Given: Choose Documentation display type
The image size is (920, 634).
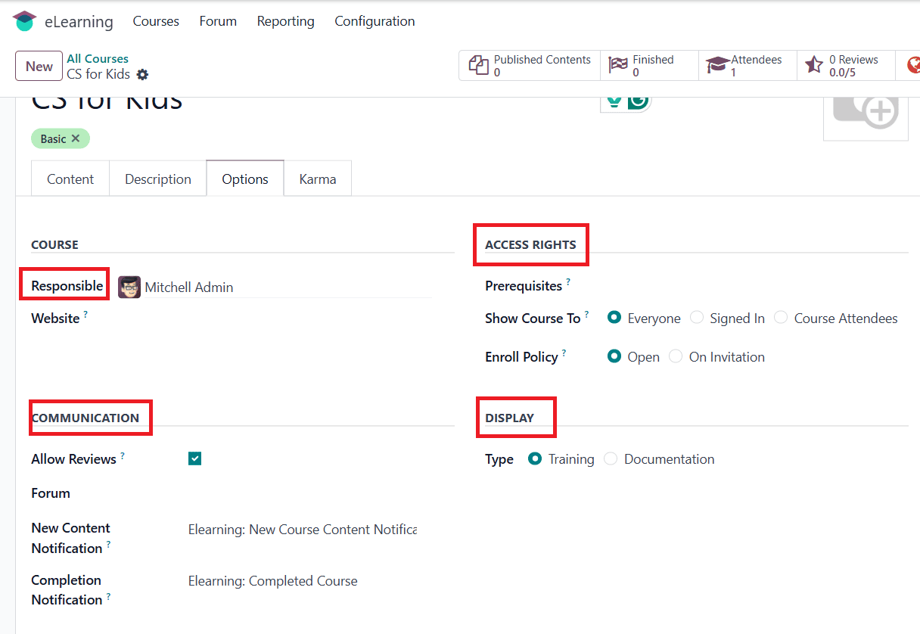Looking at the screenshot, I should 611,458.
